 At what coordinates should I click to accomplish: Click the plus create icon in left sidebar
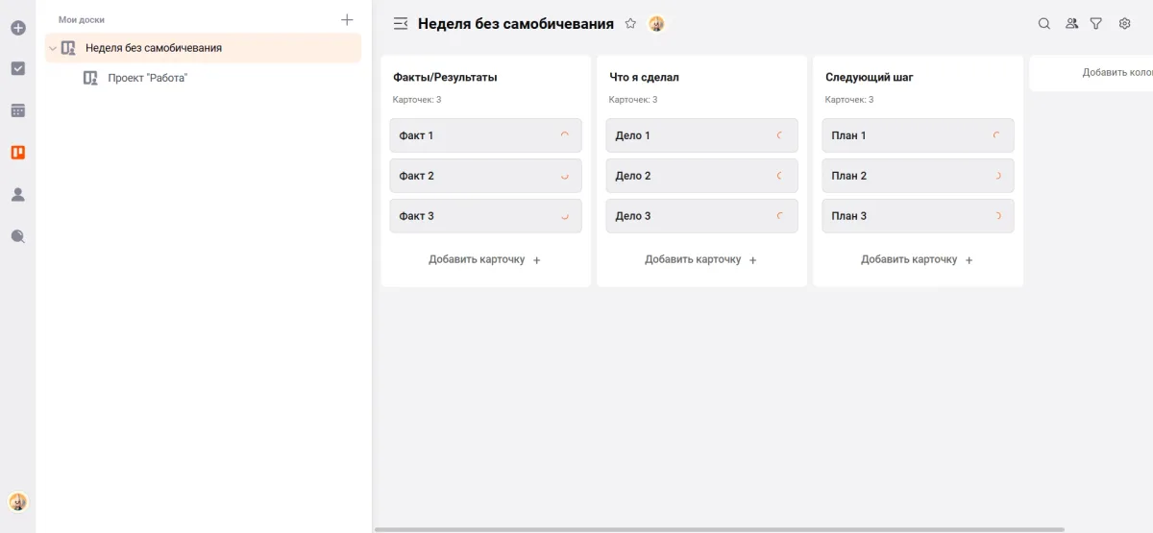[17, 28]
